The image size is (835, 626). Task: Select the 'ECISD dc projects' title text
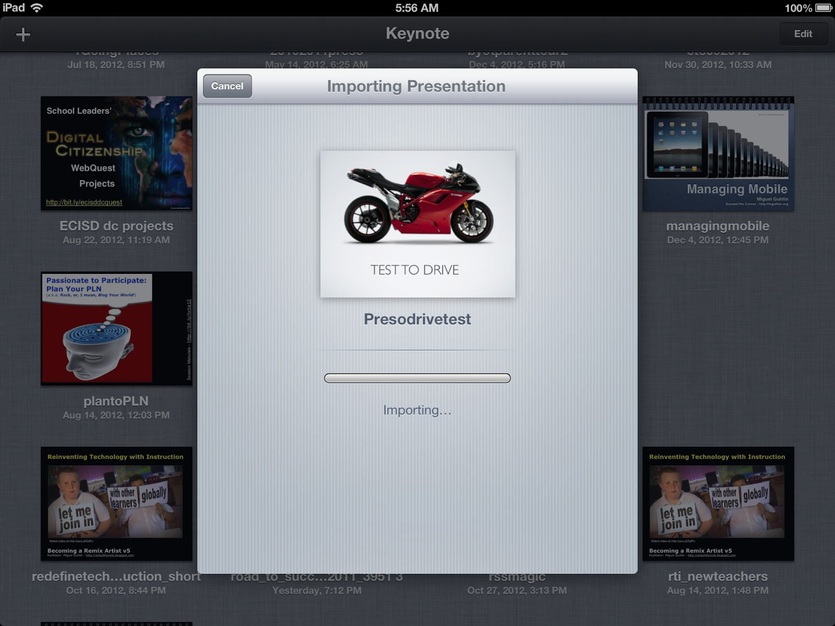(116, 226)
